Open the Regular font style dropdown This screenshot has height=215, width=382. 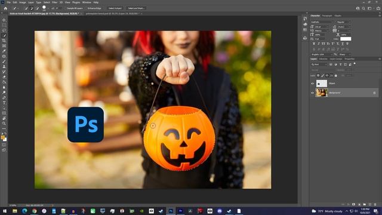[x=343, y=22]
